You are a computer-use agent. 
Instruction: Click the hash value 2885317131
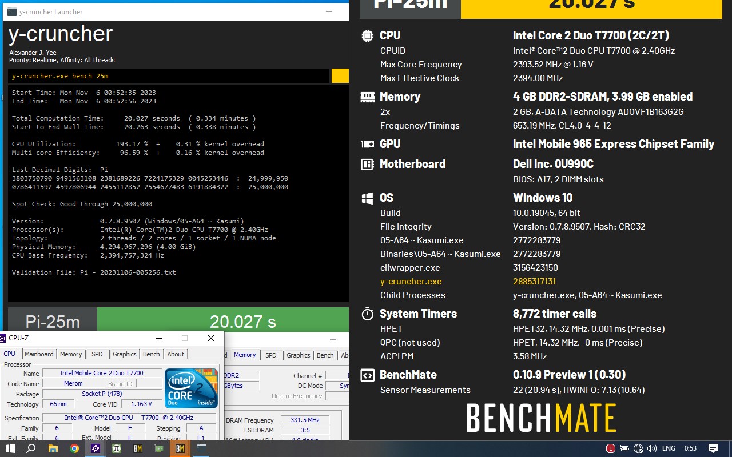(534, 282)
